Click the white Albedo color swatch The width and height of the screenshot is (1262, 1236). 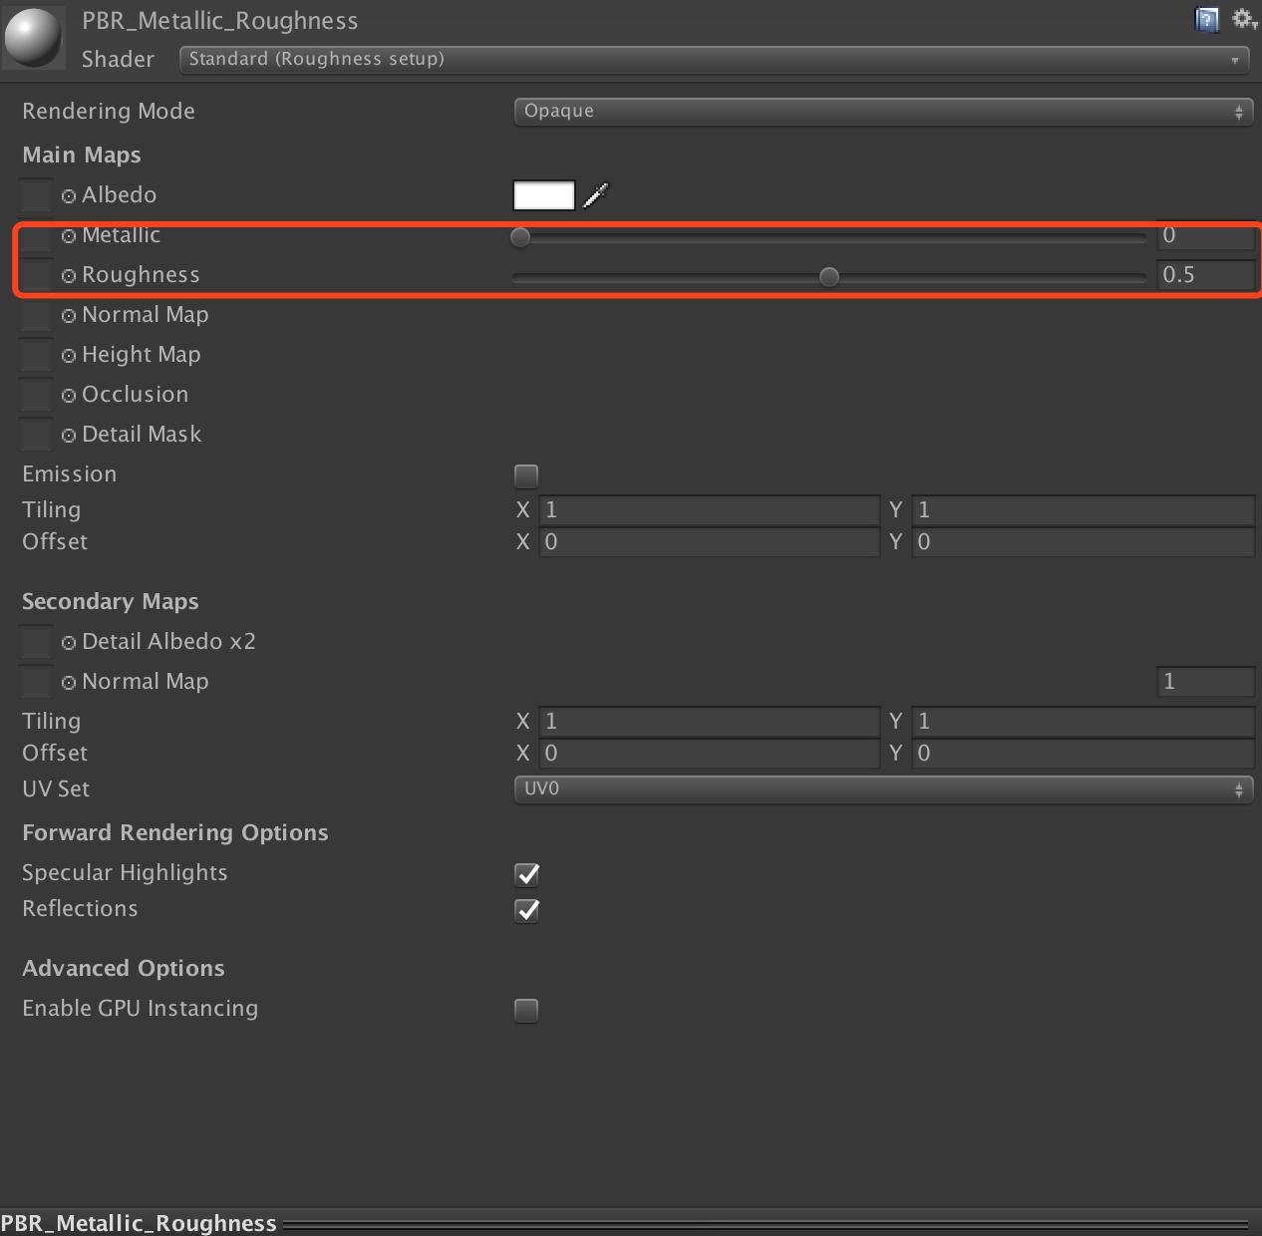click(543, 195)
